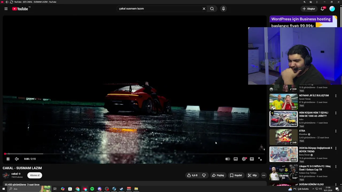The width and height of the screenshot is (342, 192).
Task: Open HEM KOŞAN HEM 7 EŞYALI video title
Action: 314,114
